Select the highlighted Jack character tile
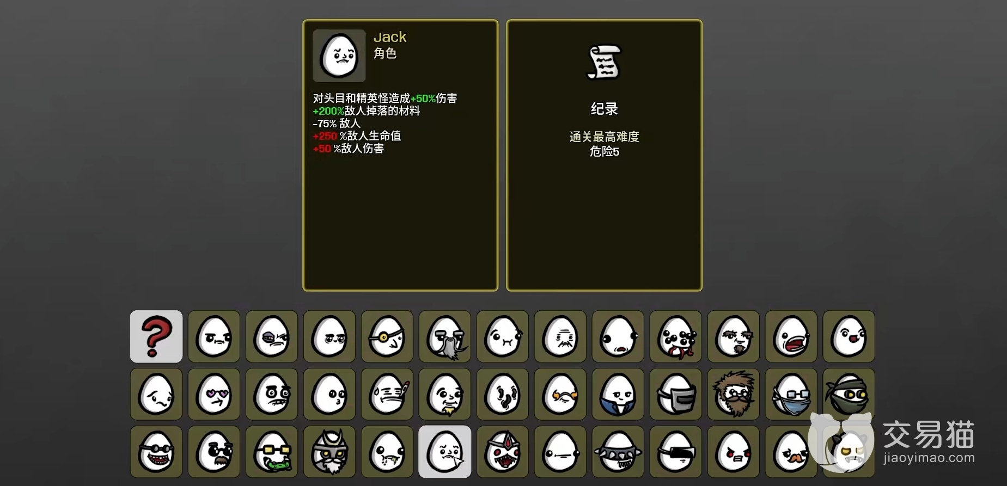Viewport: 1007px width, 486px height. tap(445, 452)
